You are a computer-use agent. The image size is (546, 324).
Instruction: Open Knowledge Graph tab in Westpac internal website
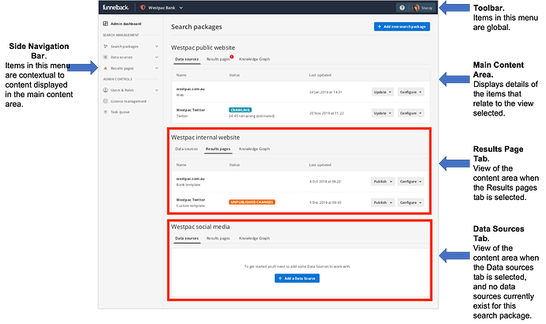tap(254, 149)
